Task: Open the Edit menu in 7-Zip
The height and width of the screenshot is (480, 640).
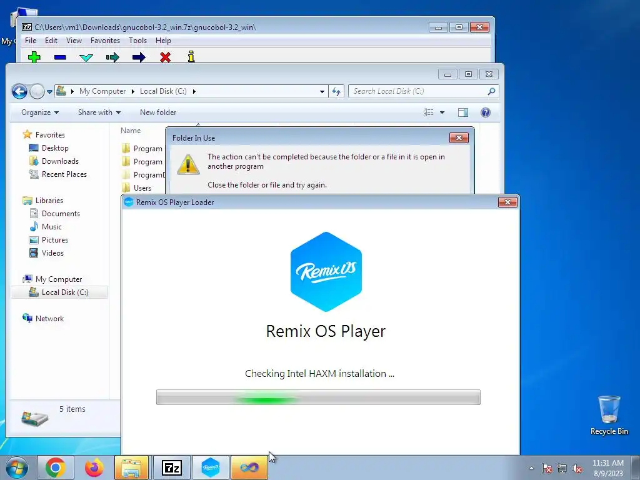Action: [51, 41]
